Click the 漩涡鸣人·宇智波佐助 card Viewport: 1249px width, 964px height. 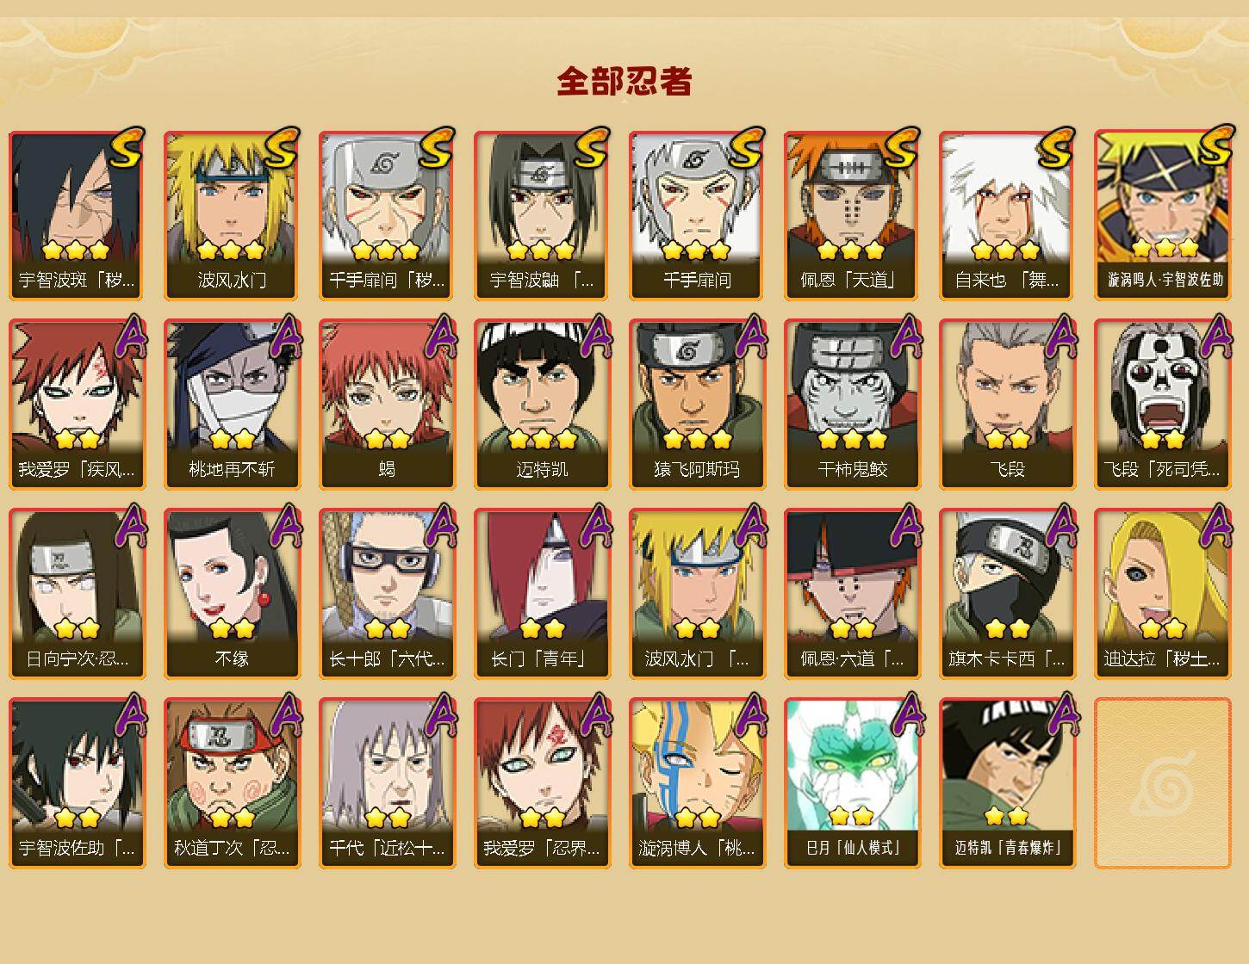(1163, 215)
